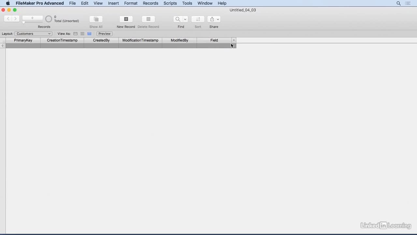
Task: Open the View menu
Action: point(98,3)
